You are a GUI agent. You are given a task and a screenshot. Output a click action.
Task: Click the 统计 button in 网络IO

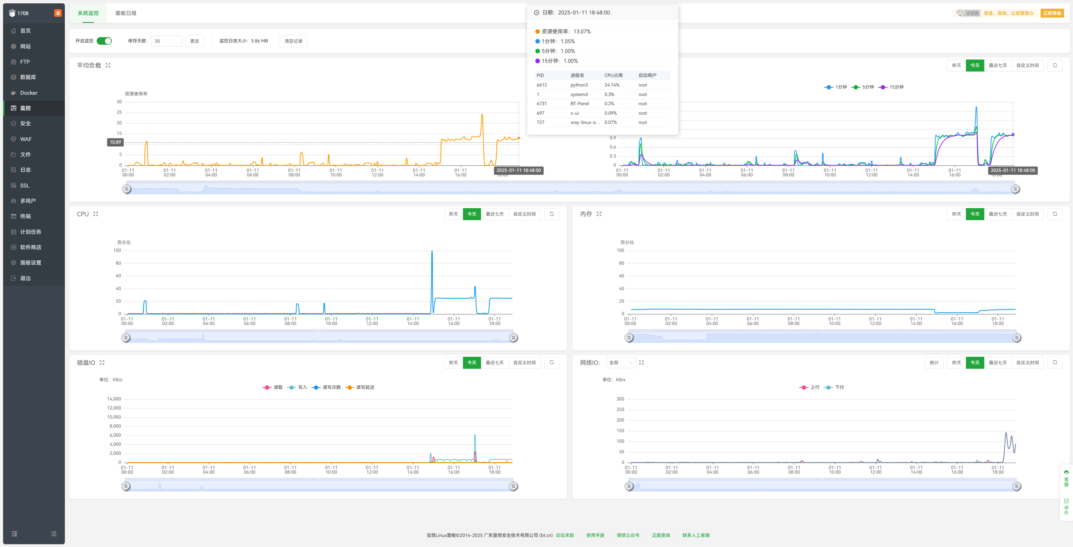tap(934, 362)
